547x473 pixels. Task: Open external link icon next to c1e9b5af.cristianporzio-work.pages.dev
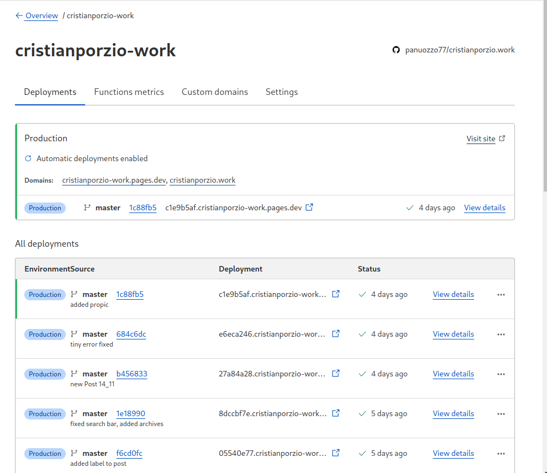(309, 207)
